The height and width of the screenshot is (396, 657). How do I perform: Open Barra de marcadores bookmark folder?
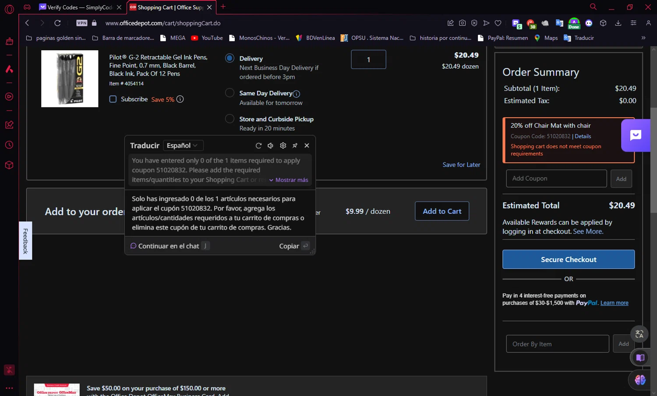pyautogui.click(x=123, y=38)
